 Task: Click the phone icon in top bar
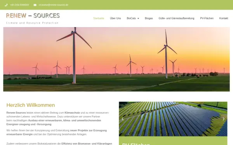tap(6, 5)
